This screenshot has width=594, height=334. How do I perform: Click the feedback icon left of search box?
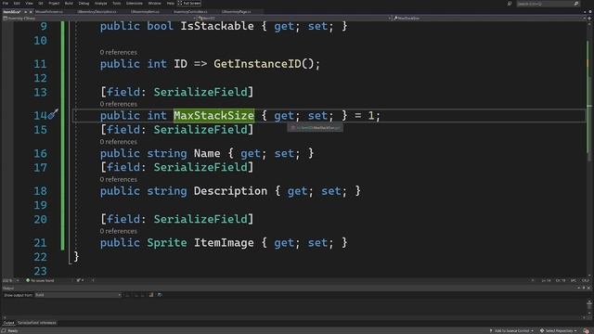[x=510, y=4]
